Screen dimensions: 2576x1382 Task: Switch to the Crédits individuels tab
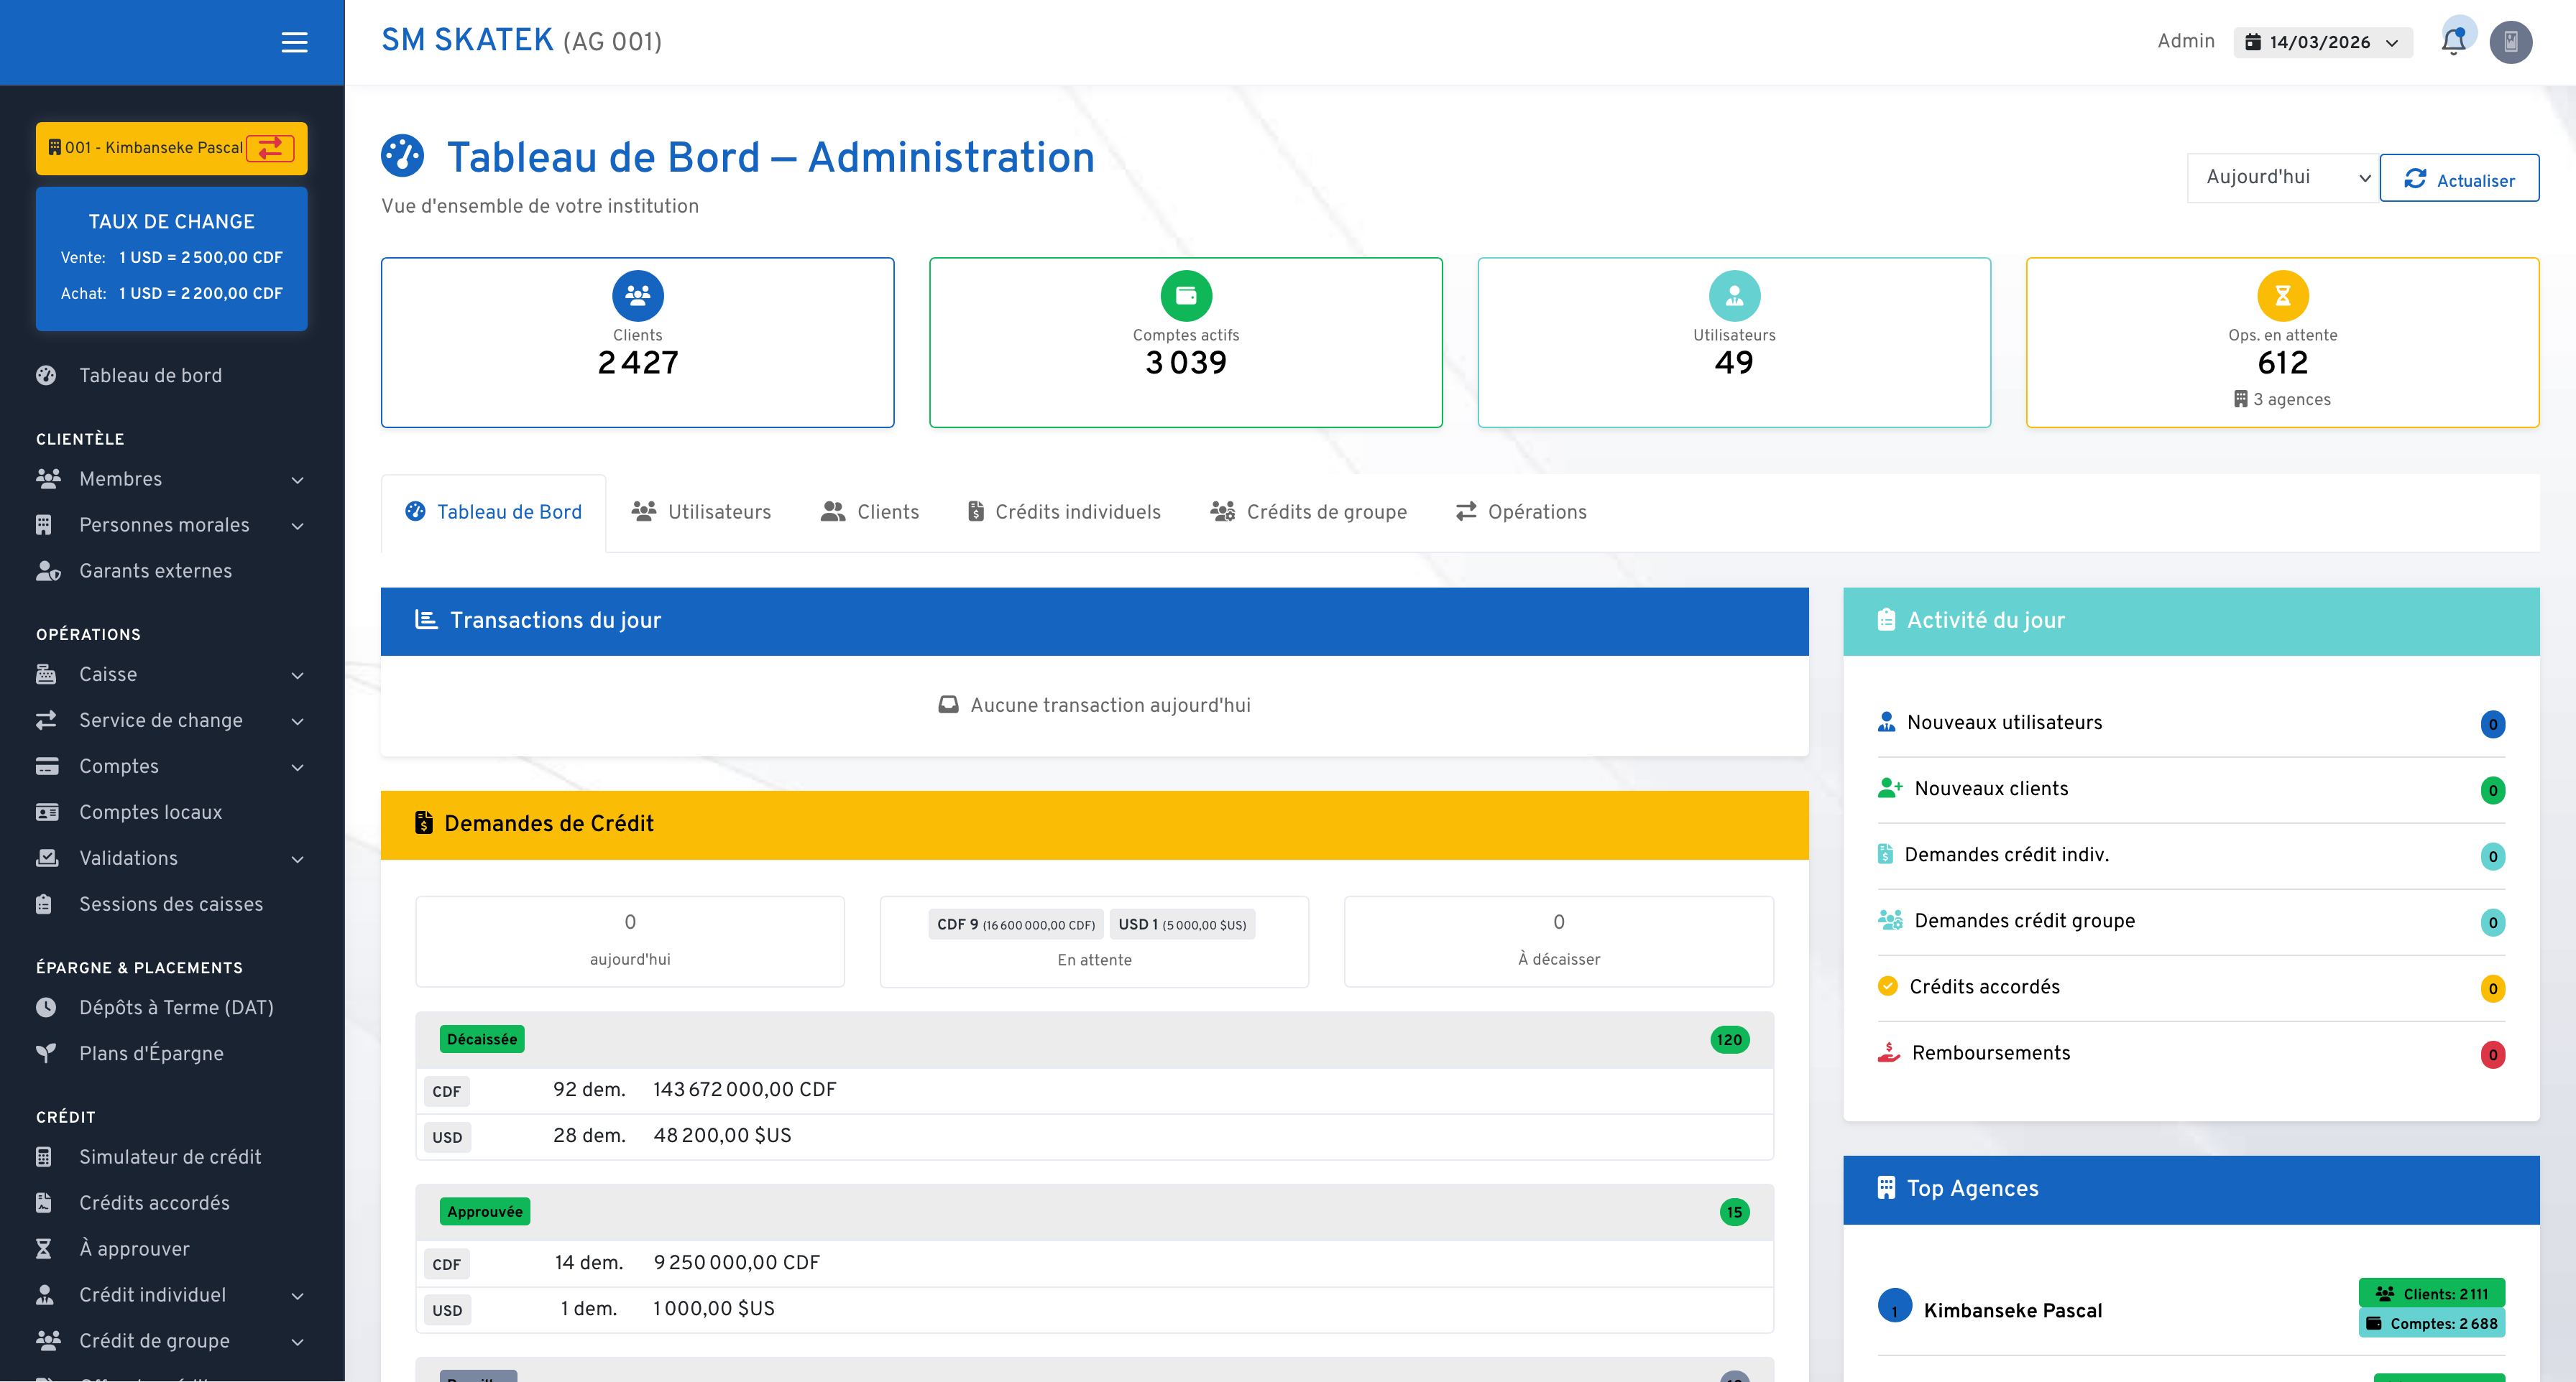pos(1062,511)
